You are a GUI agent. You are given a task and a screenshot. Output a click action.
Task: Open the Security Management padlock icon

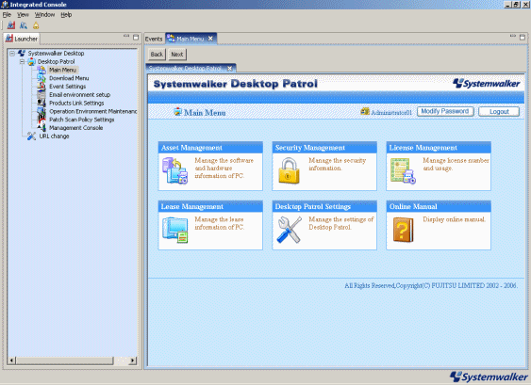(x=289, y=170)
